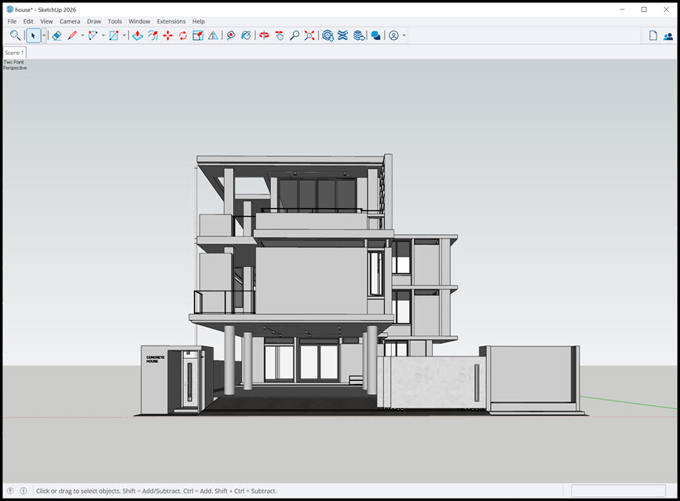
Task: Open the chat bubbles icon
Action: (x=375, y=35)
